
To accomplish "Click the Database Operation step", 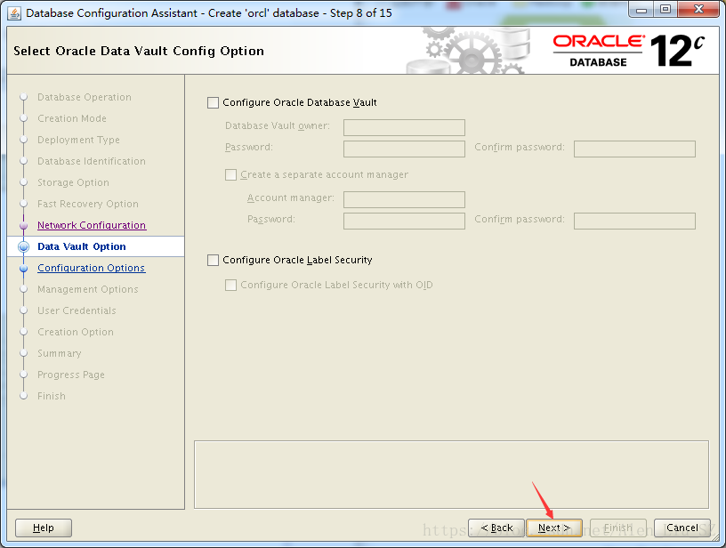I will click(x=85, y=97).
